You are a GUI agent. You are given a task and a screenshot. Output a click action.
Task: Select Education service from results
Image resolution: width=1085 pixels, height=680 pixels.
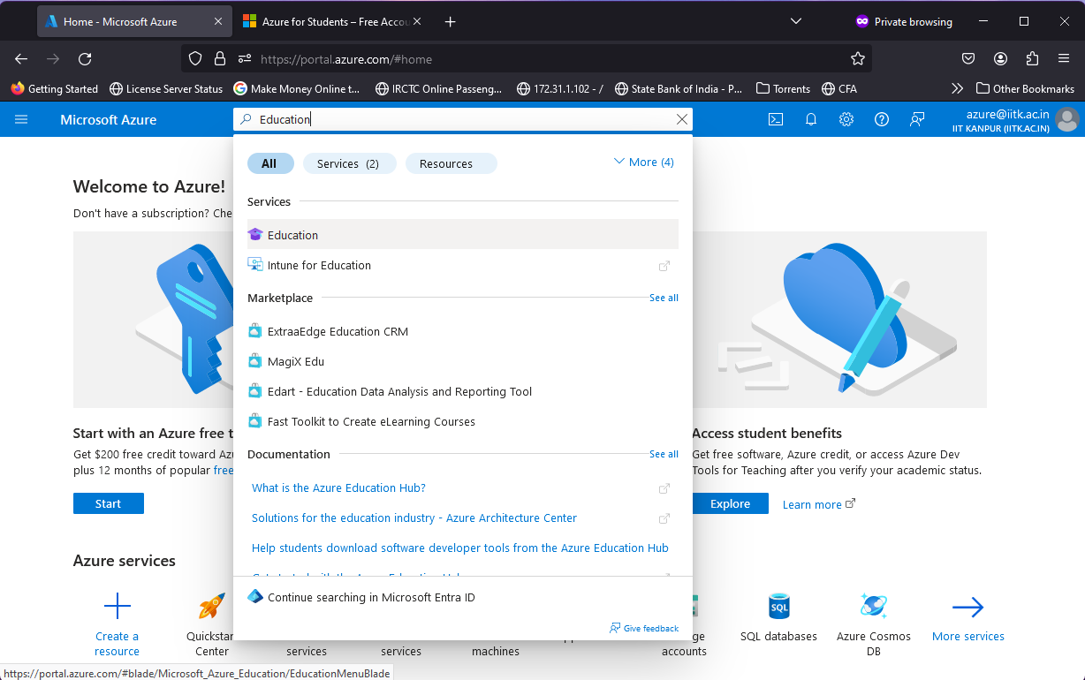point(292,235)
